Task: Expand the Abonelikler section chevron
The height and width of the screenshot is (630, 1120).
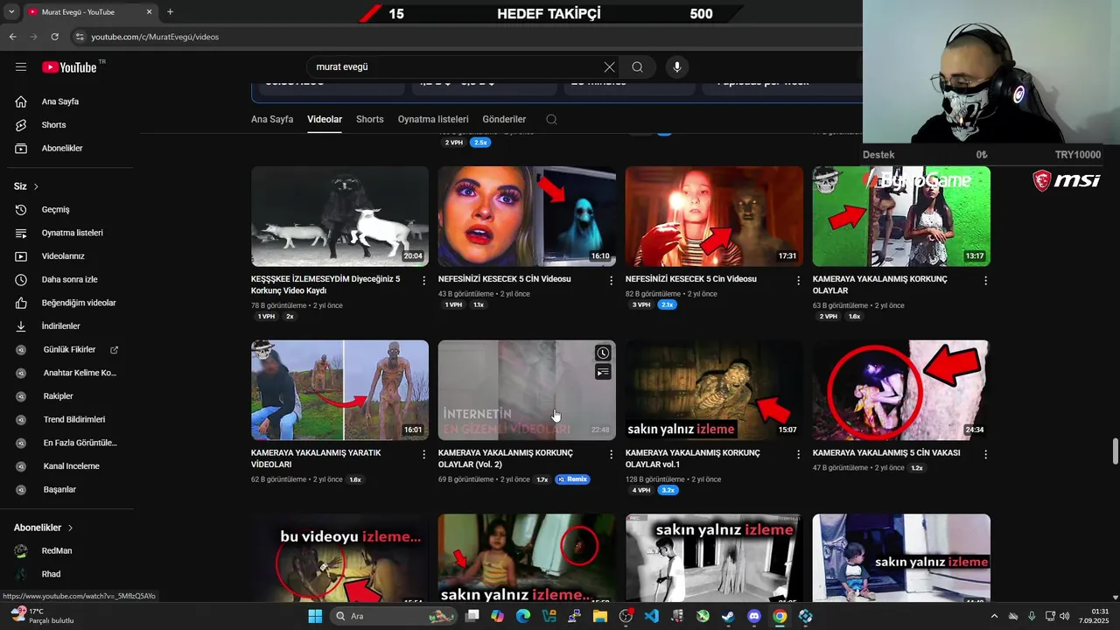Action: point(70,528)
